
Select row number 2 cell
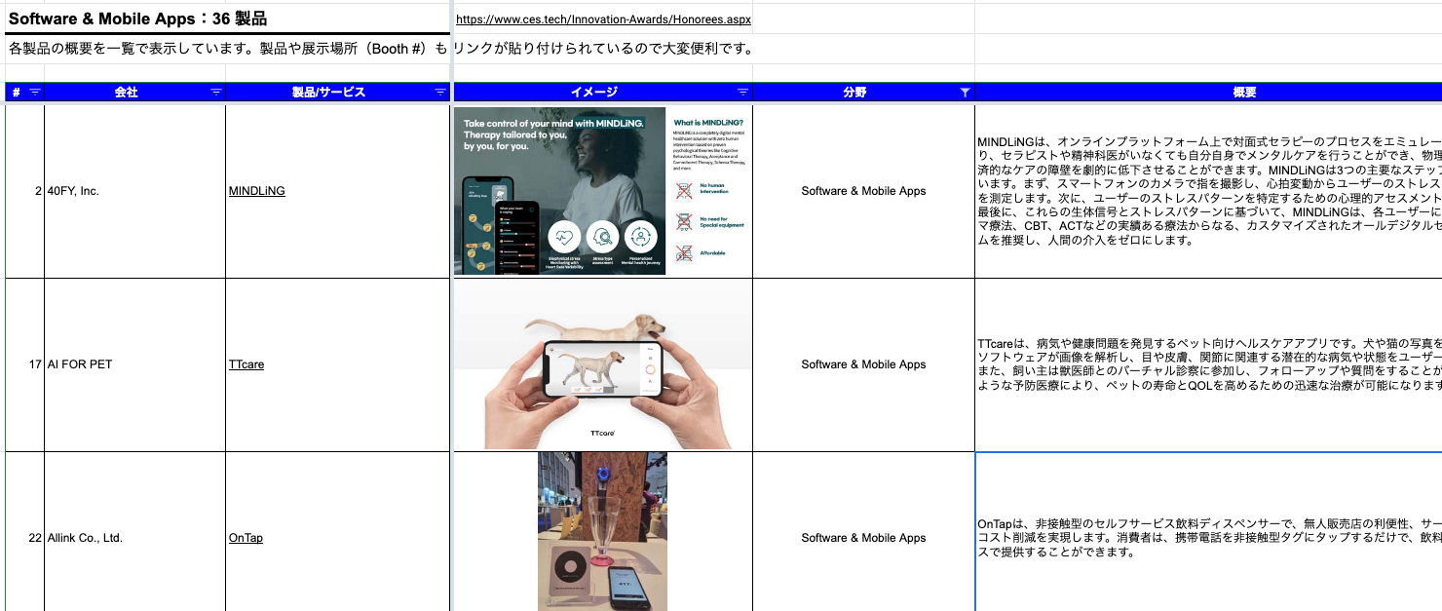pos(24,191)
